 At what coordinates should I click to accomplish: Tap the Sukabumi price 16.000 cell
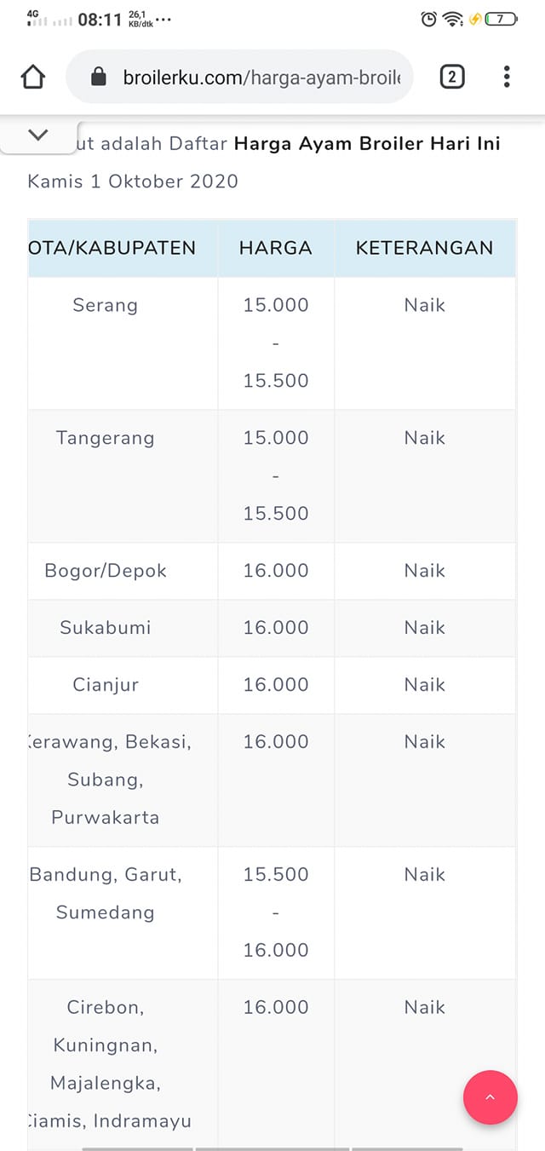276,628
